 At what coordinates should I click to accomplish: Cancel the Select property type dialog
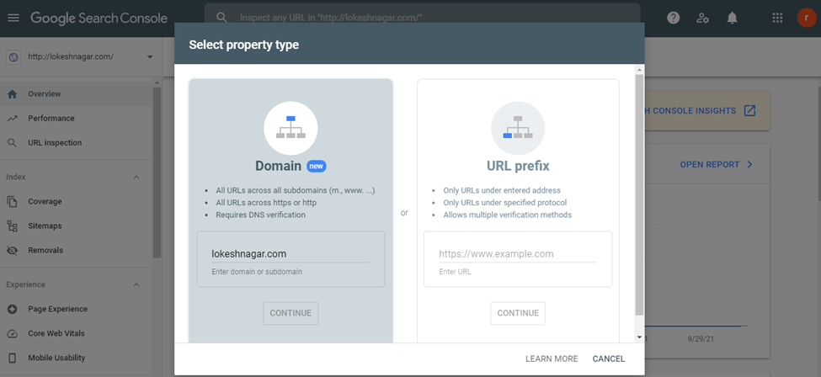[609, 359]
